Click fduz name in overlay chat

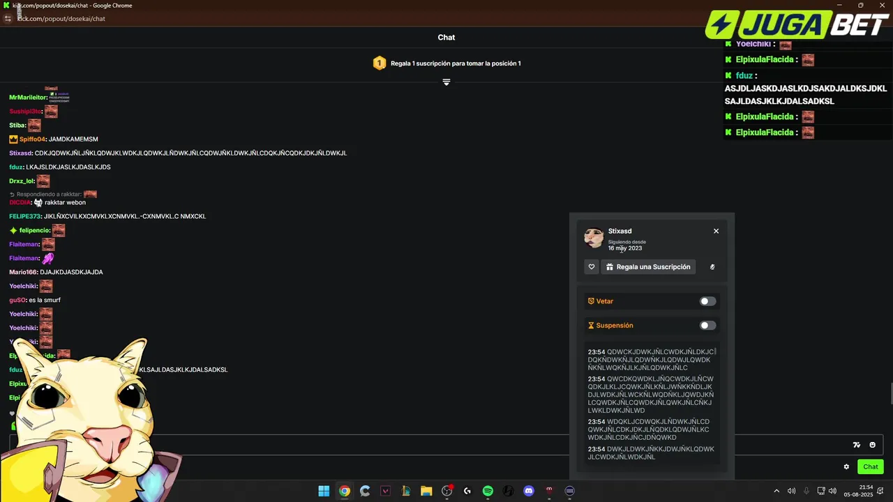pyautogui.click(x=744, y=75)
